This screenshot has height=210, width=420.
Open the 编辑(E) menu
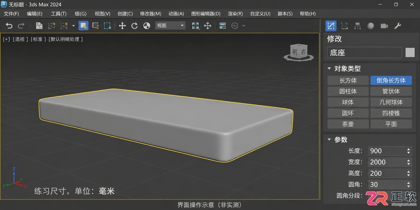(35, 14)
